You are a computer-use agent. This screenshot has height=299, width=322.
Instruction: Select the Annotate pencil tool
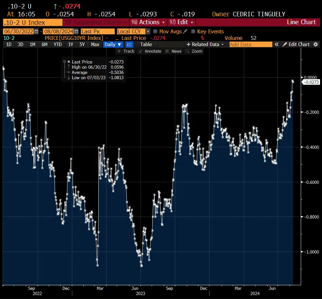(150, 51)
